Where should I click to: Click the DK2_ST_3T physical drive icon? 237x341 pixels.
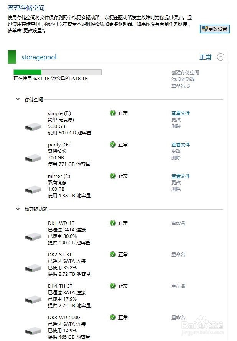[33, 268]
